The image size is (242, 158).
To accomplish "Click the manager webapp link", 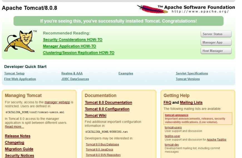I will 57,102.
